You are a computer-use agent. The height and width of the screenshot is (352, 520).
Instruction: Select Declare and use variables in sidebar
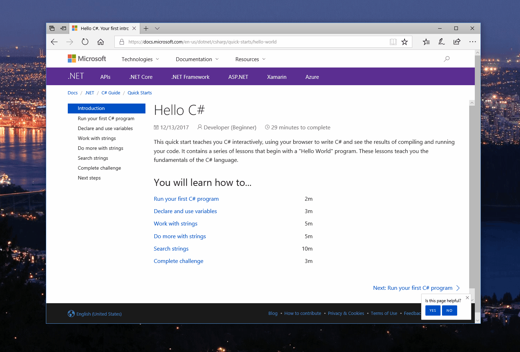point(105,129)
